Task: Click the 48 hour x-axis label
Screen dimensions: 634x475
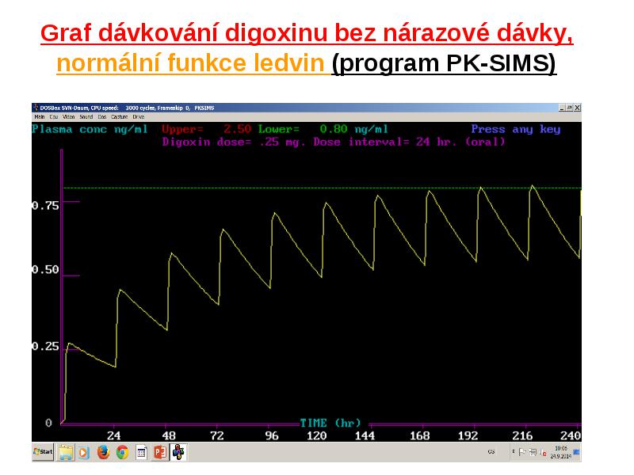Action: click(x=169, y=435)
